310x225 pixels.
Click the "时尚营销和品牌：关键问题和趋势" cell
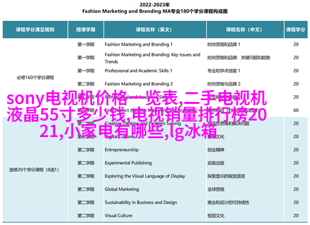point(239,57)
